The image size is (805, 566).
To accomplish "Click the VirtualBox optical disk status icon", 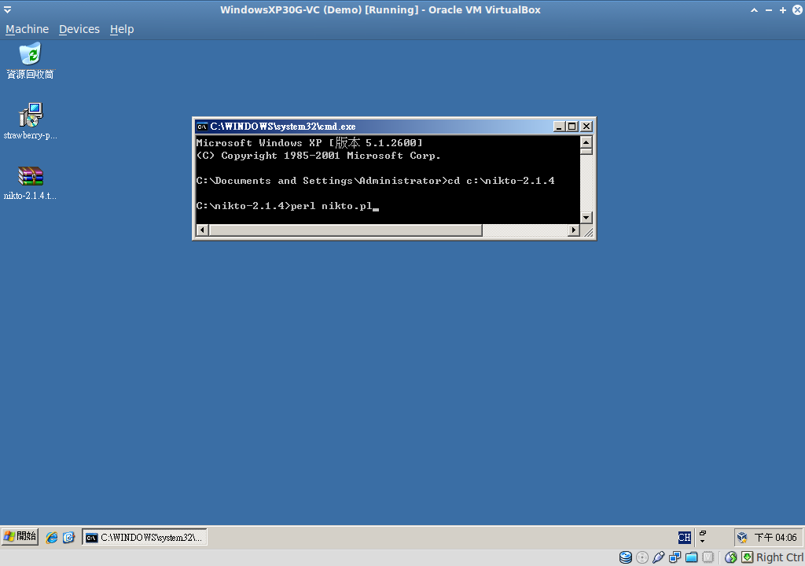I will 641,557.
